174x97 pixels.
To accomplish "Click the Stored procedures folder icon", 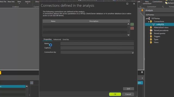I will pyautogui.click(x=151, y=30).
